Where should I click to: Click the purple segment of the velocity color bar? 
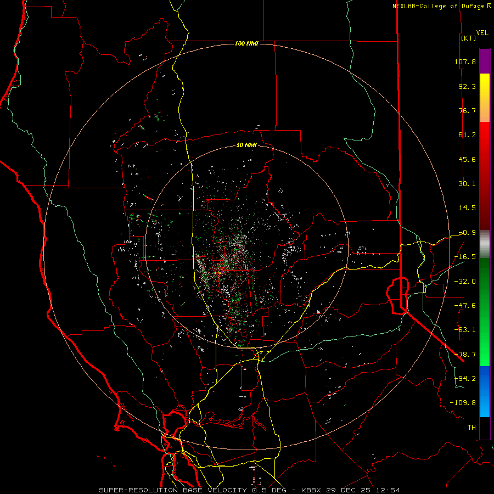tap(485, 61)
